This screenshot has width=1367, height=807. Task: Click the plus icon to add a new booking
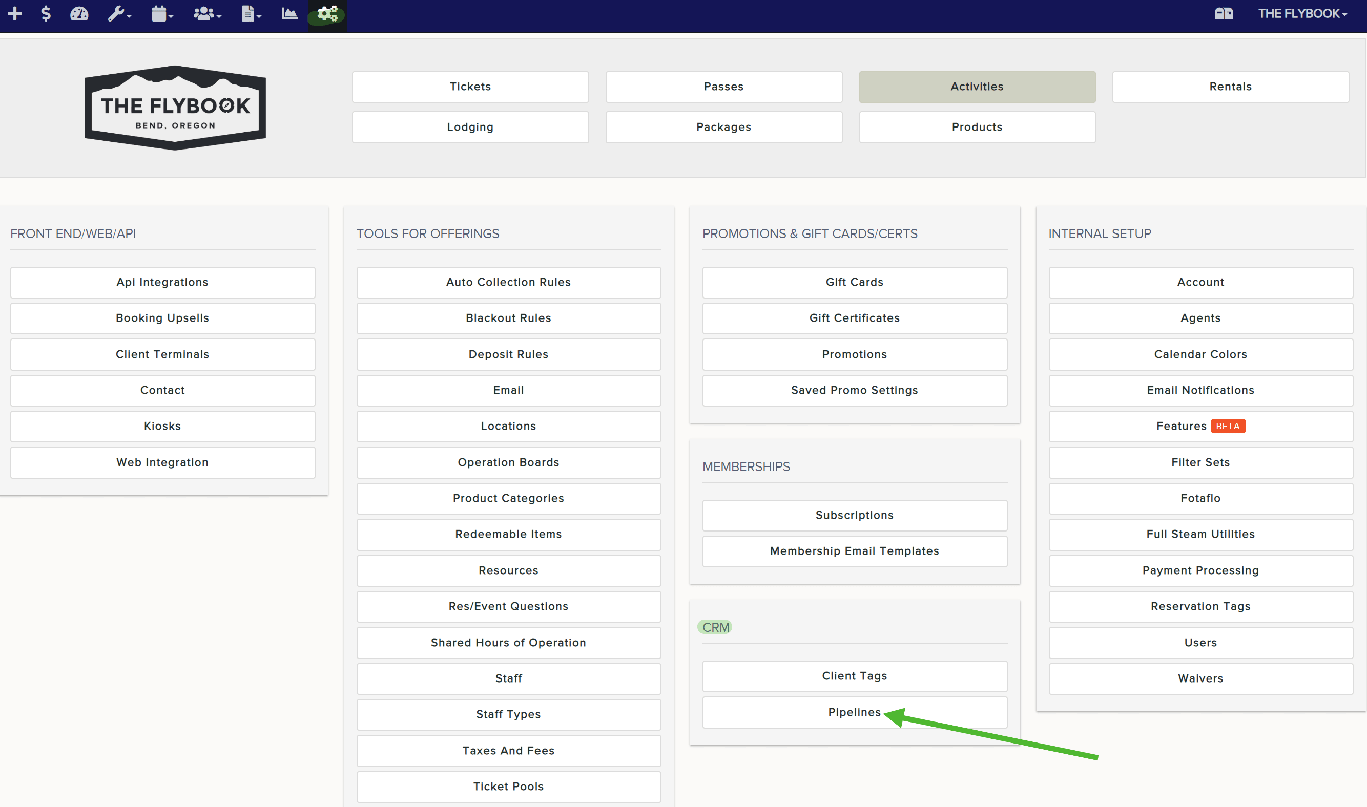(x=14, y=14)
